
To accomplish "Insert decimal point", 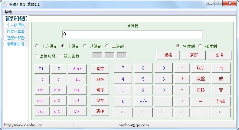I will click(164, 101).
